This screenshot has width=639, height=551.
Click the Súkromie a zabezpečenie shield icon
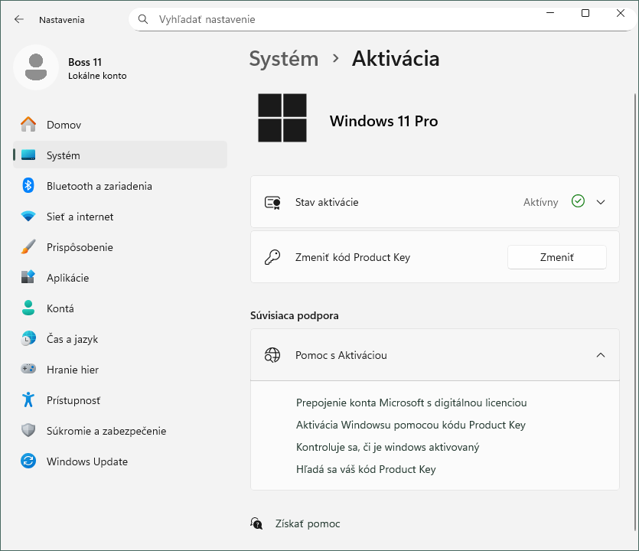[29, 431]
